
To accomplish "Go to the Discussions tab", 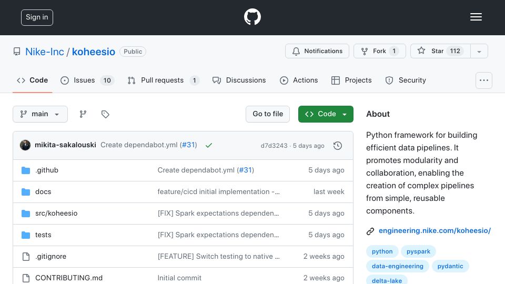I will pos(239,80).
